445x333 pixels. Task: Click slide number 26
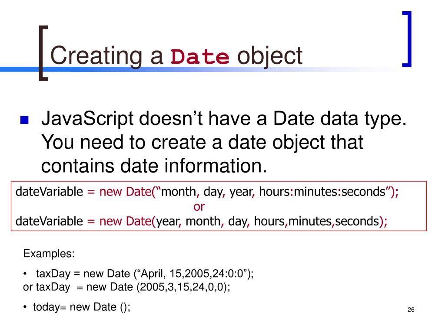[411, 310]
